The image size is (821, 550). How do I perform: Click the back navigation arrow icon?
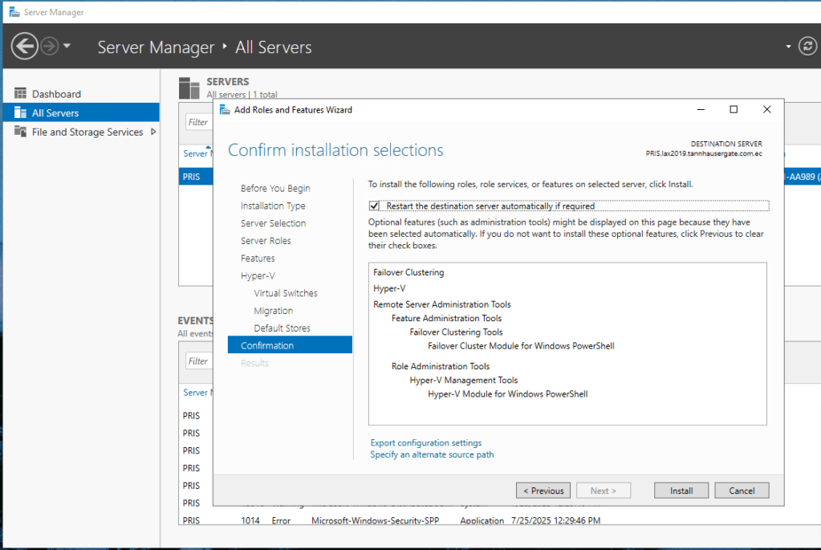(25, 47)
